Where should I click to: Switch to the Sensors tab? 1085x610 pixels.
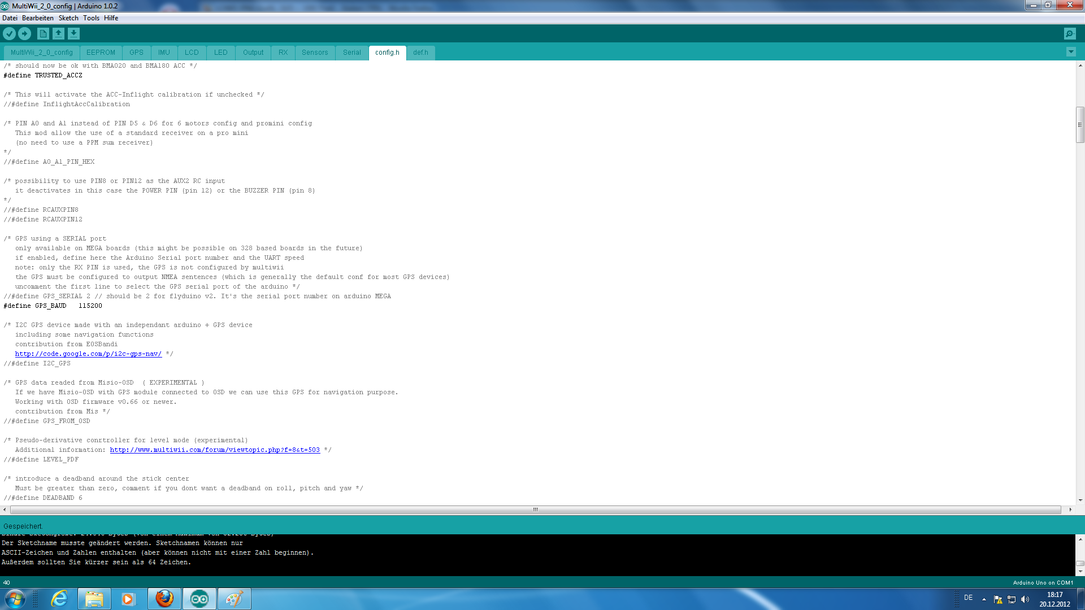pos(314,53)
